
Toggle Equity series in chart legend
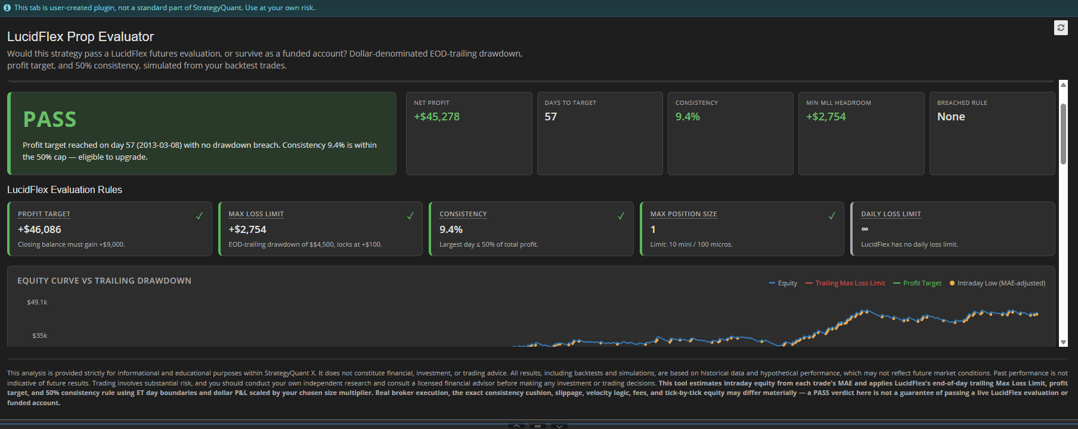783,283
